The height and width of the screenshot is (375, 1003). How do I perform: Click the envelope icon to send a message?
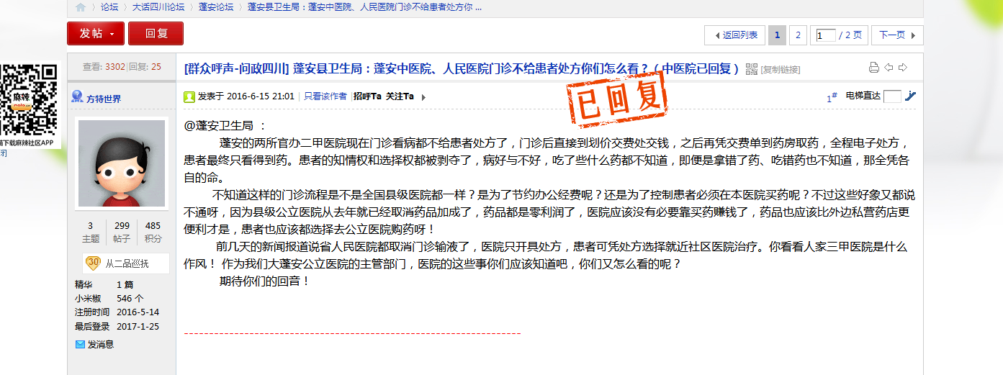point(80,345)
